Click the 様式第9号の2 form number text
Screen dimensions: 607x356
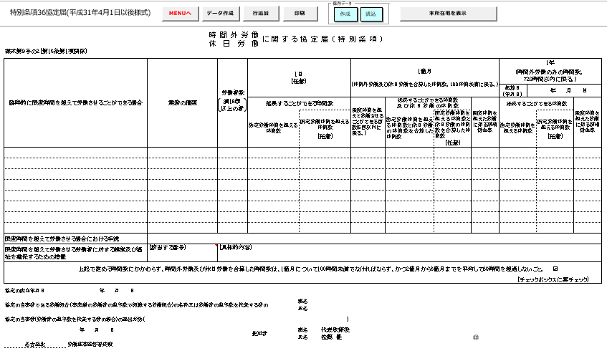click(x=46, y=51)
